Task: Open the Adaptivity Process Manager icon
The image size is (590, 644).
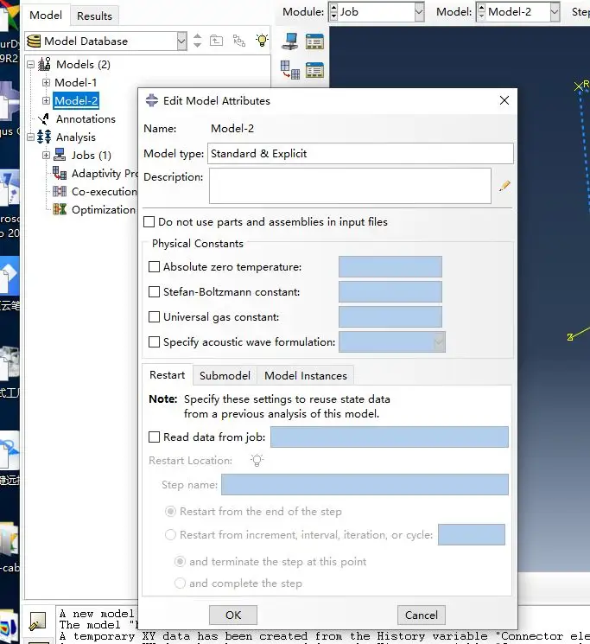Action: coord(314,70)
